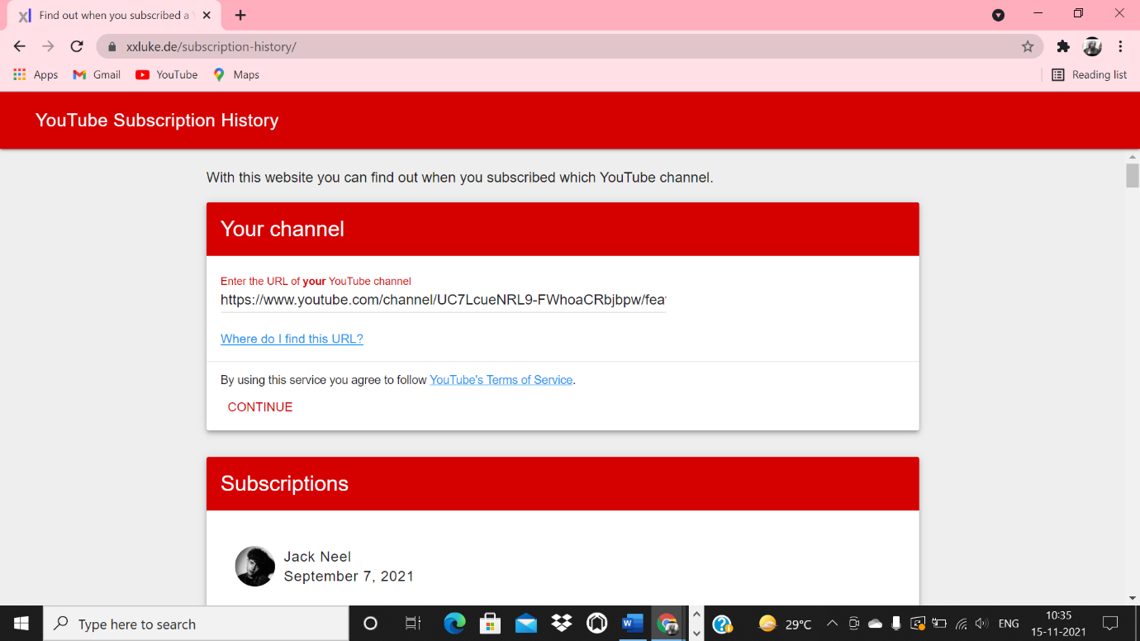
Task: Open the Chrome profile avatar
Action: [x=1092, y=46]
